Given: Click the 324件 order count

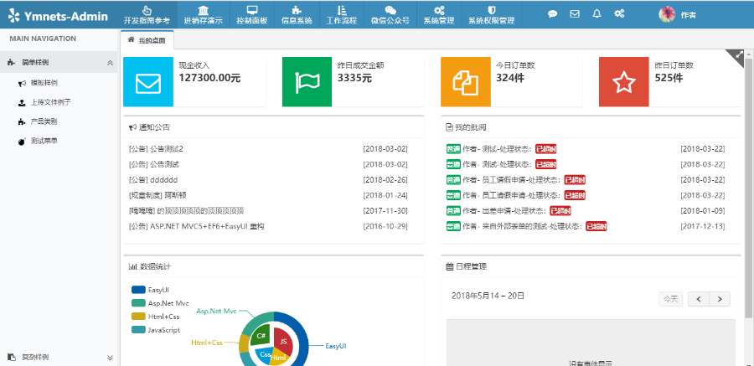Looking at the screenshot, I should coord(509,78).
